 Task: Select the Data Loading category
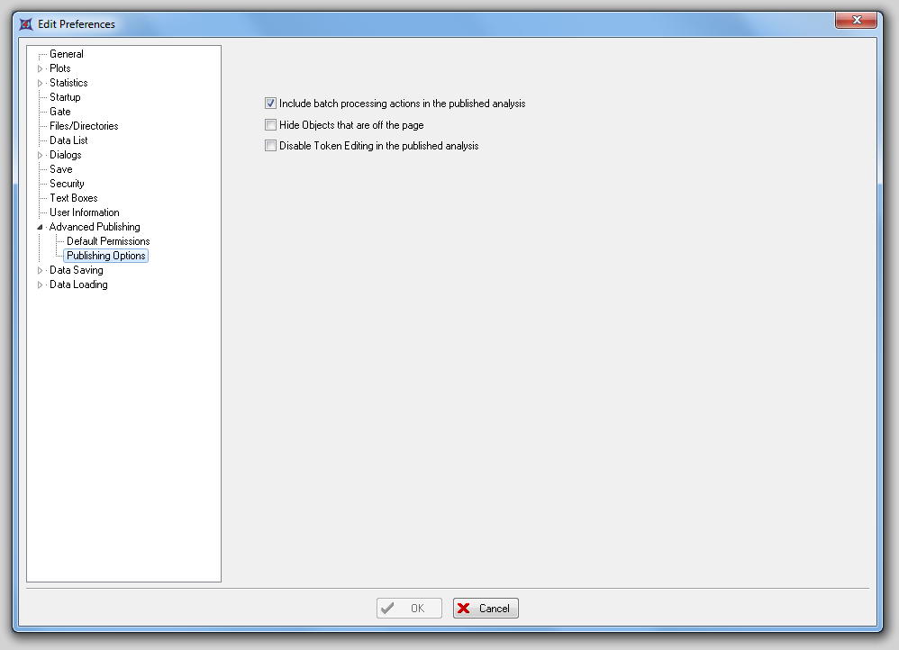pos(78,284)
